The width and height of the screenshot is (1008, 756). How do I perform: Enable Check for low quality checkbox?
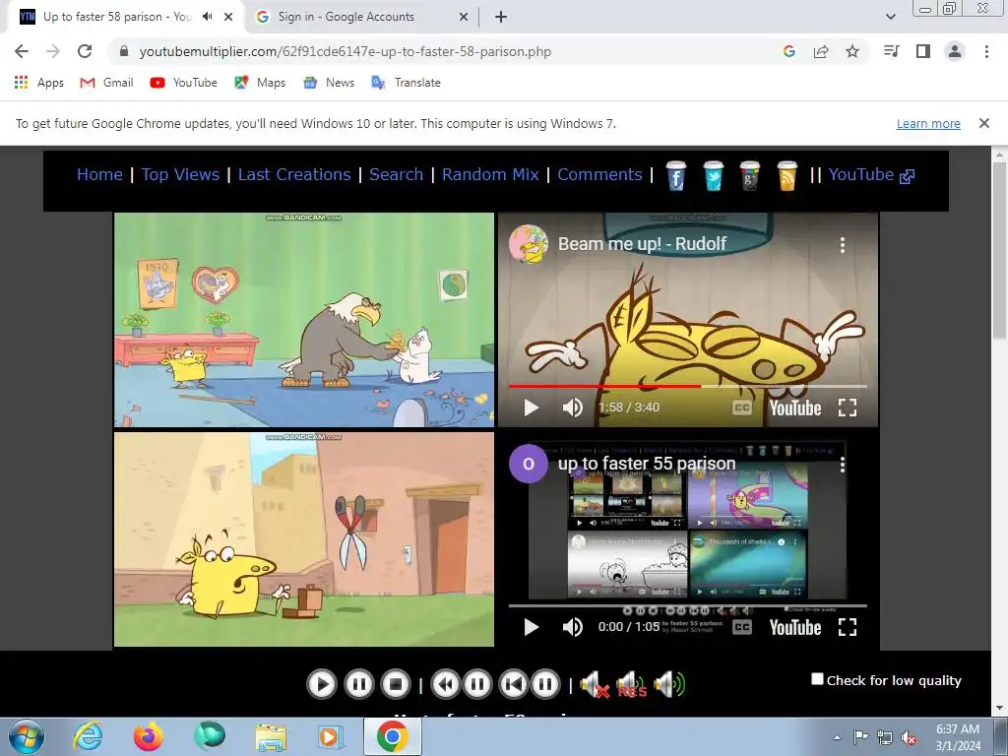point(817,679)
